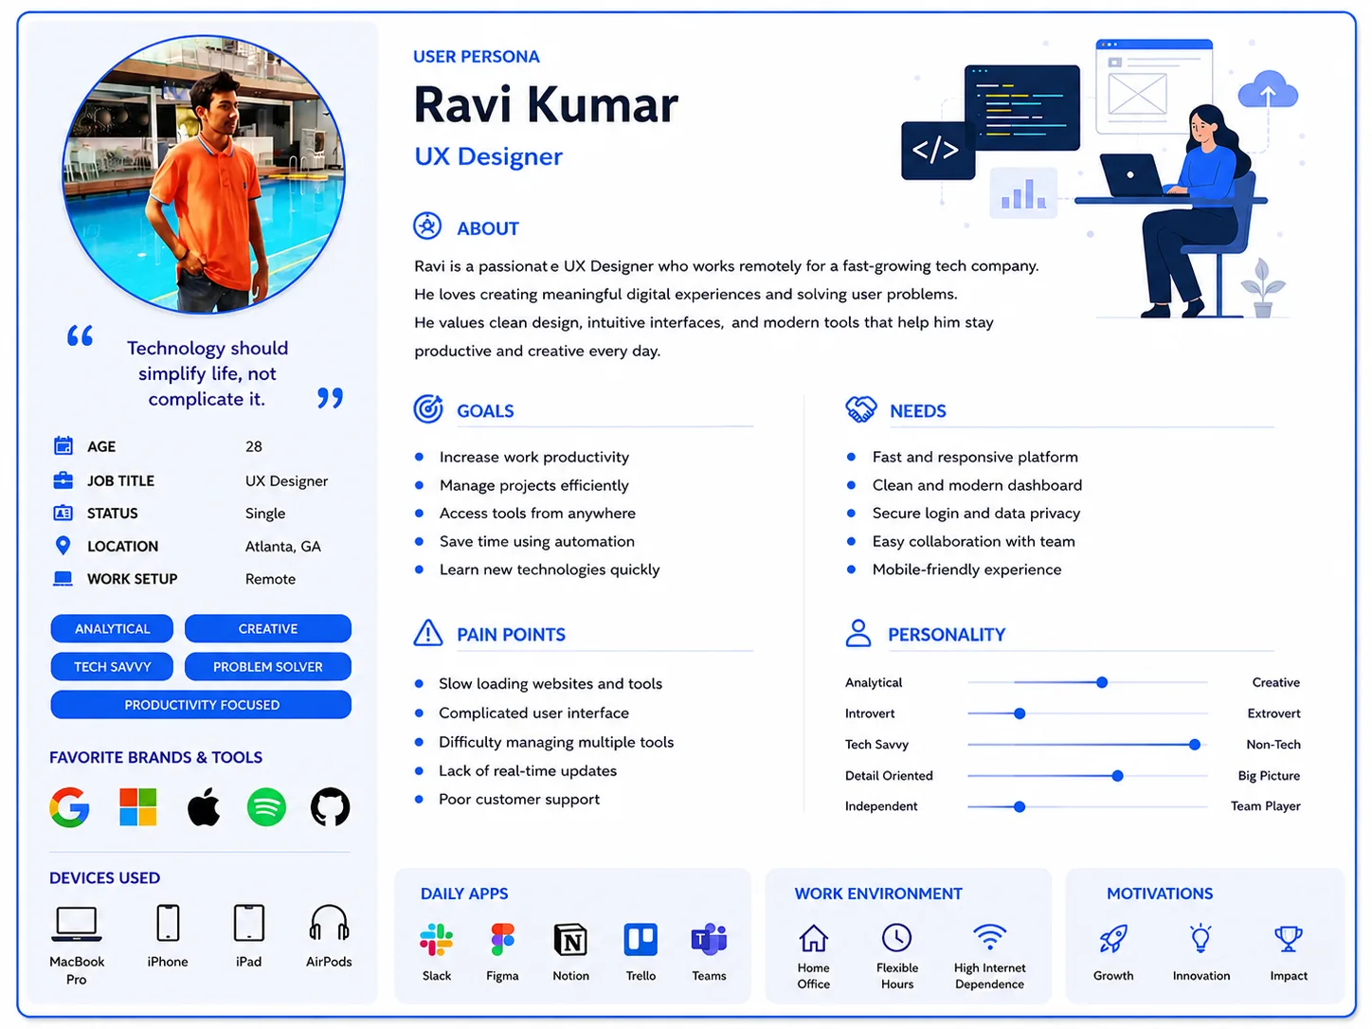Click the Analytical–Creative slider handle

pos(1102,682)
